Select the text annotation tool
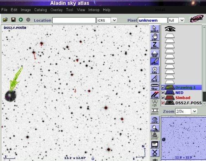The height and width of the screenshot is (161, 206). tap(155, 79)
